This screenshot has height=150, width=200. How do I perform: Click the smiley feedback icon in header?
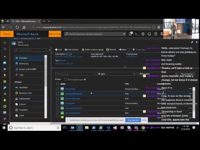click(x=149, y=34)
